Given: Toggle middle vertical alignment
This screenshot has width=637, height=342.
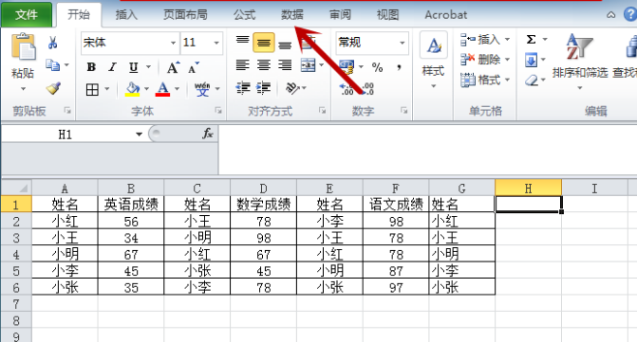Looking at the screenshot, I should (x=264, y=43).
